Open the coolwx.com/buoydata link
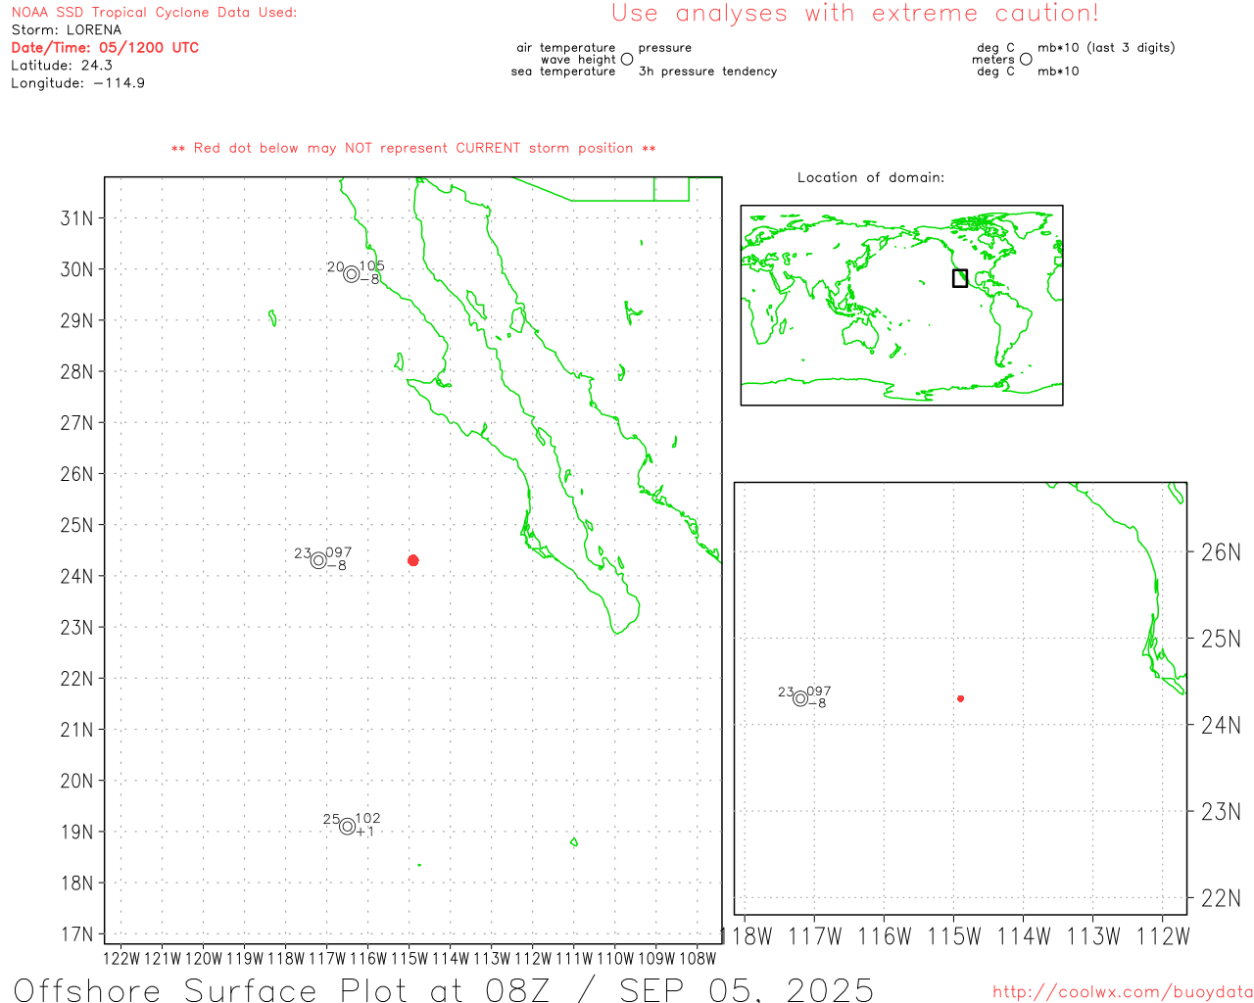The width and height of the screenshot is (1254, 1003). click(x=1123, y=992)
